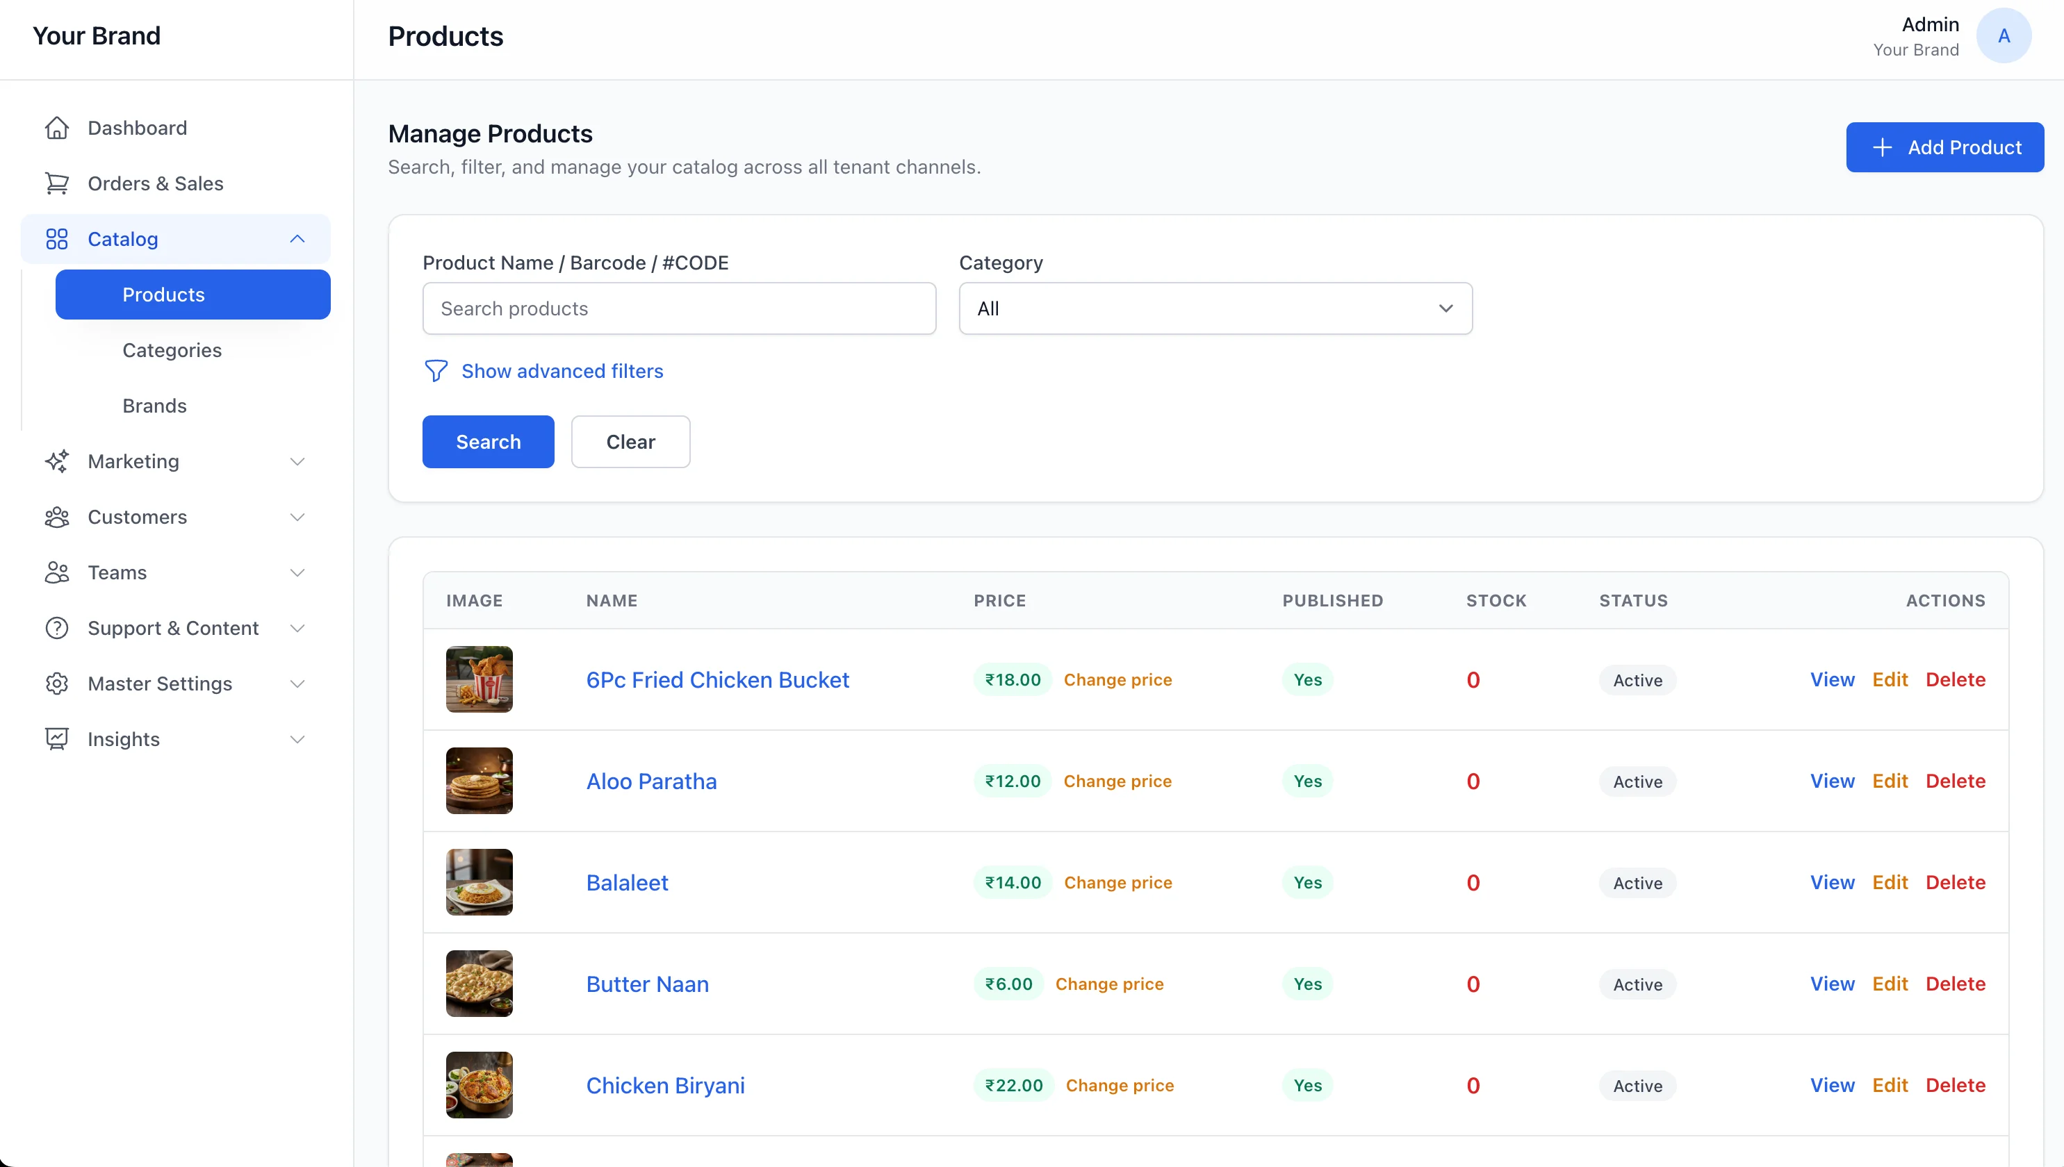Click the Master Settings gear icon
Viewport: 2064px width, 1167px height.
[x=57, y=684]
